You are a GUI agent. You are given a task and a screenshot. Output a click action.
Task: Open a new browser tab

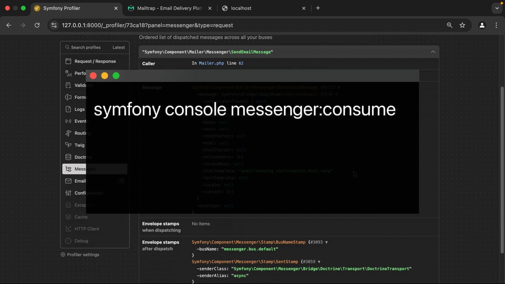(318, 8)
